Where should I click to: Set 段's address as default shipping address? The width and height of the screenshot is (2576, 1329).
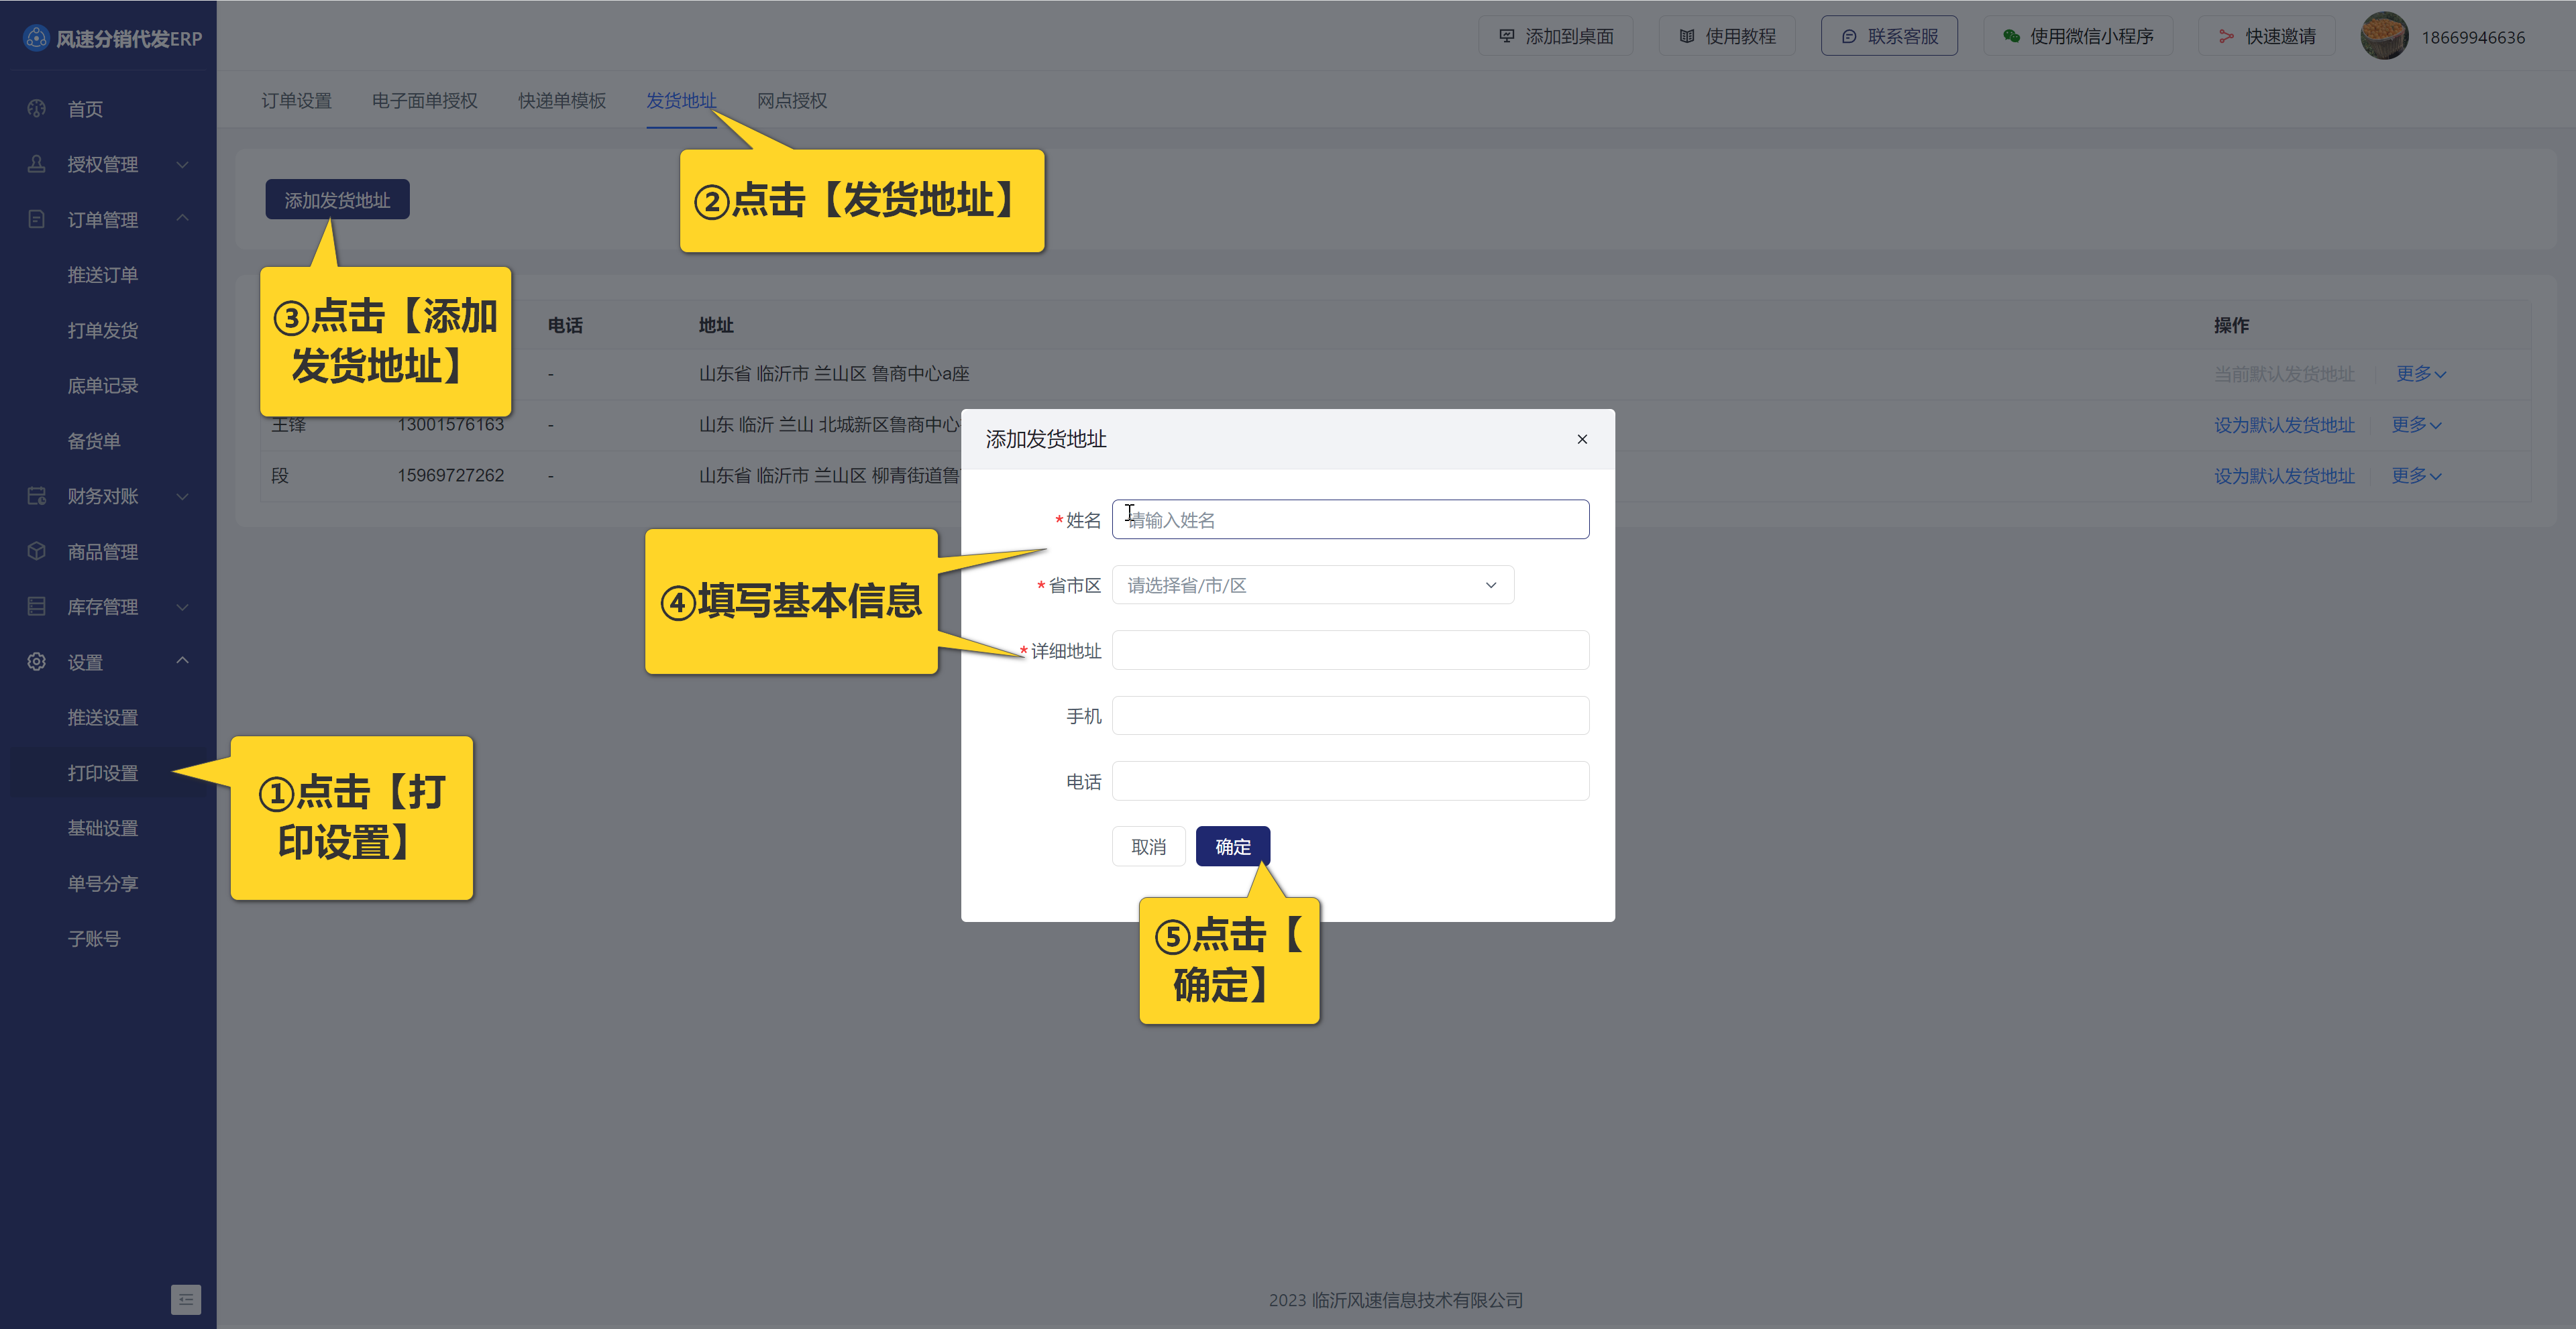(x=2283, y=475)
